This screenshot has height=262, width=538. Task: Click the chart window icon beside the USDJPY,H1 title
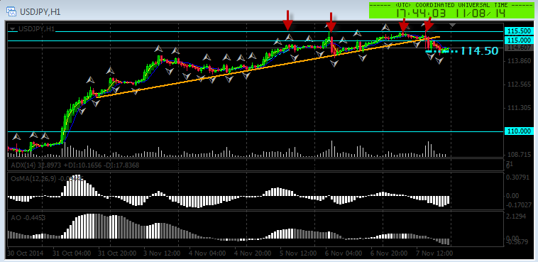pos(11,11)
